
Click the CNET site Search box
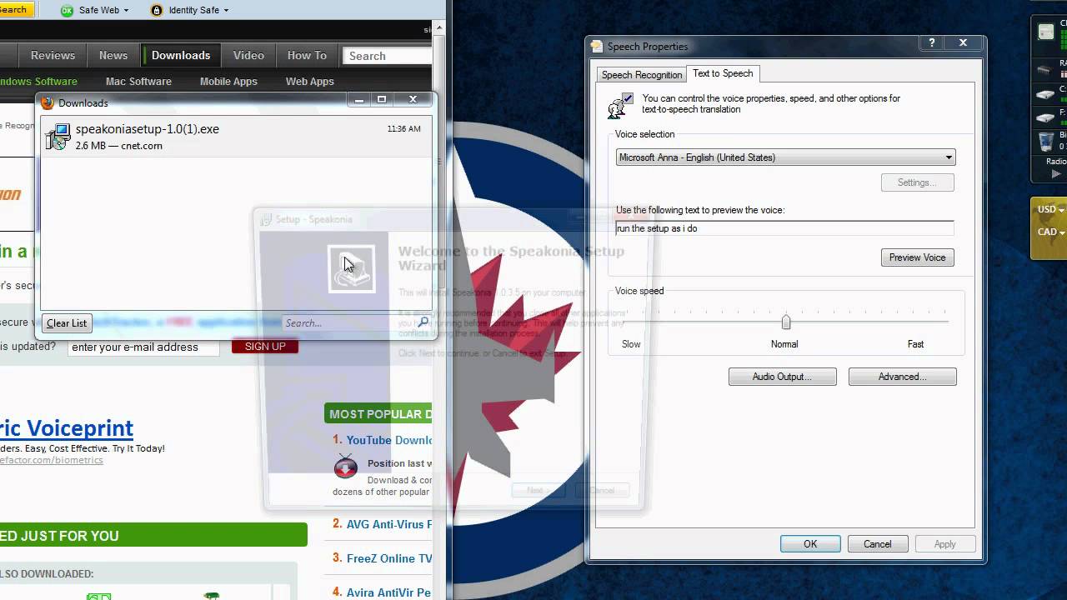(388, 56)
